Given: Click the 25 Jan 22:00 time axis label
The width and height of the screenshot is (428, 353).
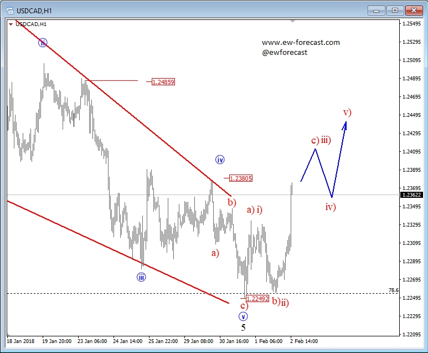Looking at the screenshot, I should pos(163,341).
